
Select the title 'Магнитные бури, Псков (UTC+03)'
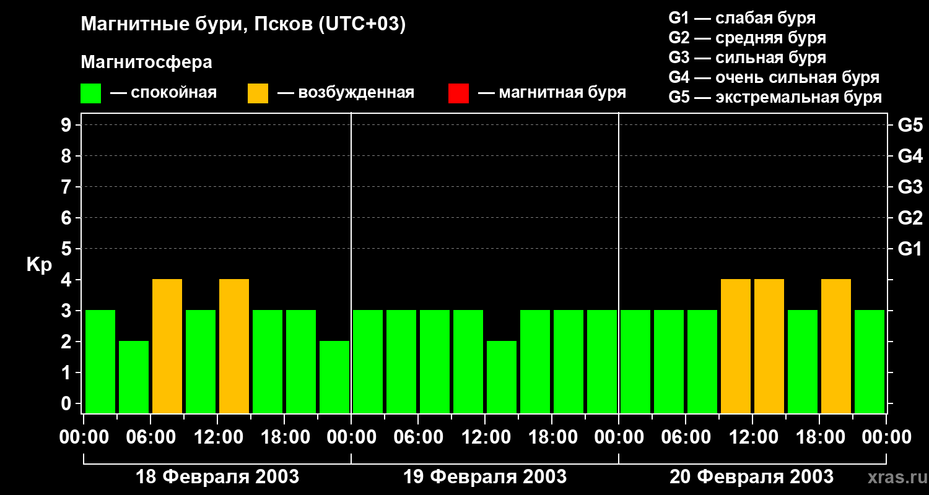(x=243, y=25)
